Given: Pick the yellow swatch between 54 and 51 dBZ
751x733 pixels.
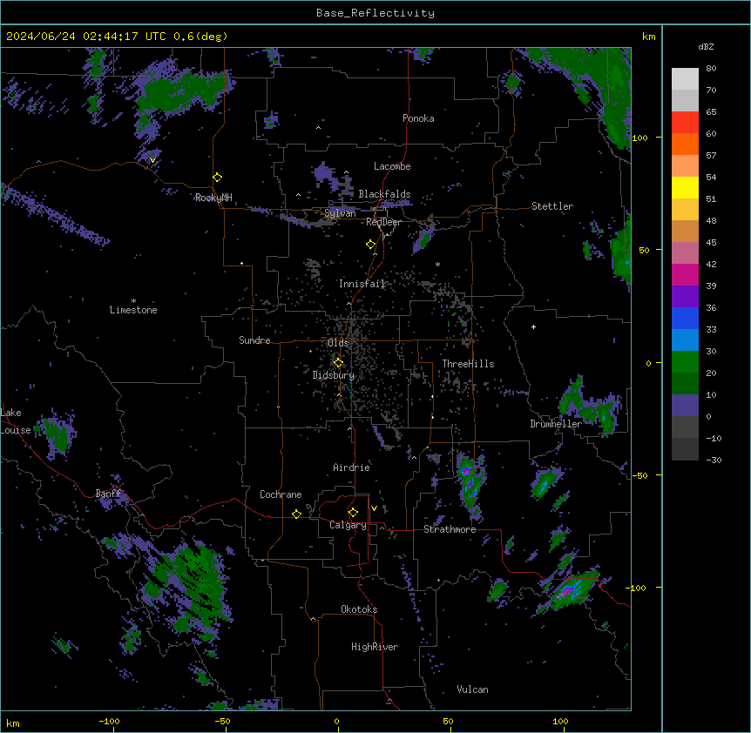Looking at the screenshot, I should pyautogui.click(x=685, y=187).
